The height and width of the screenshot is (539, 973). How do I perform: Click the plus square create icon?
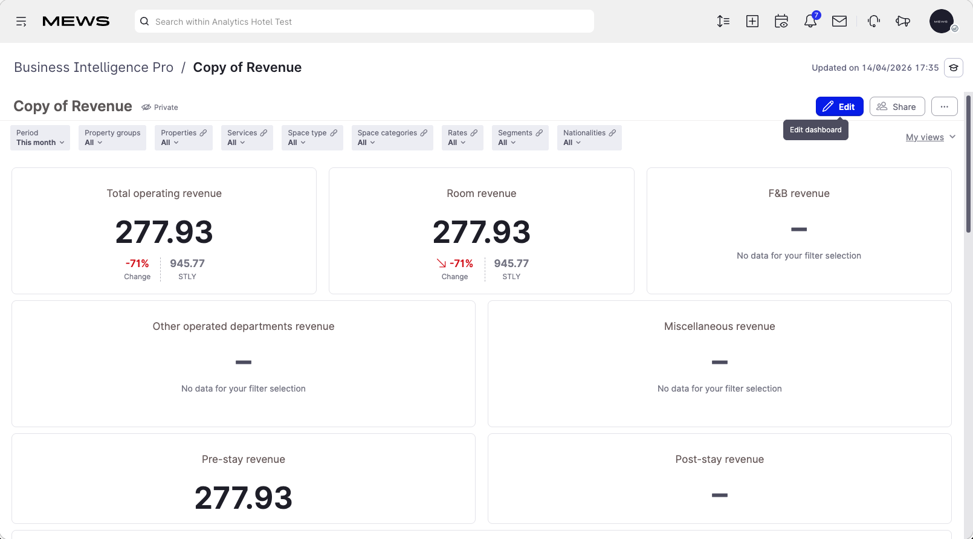click(x=752, y=22)
